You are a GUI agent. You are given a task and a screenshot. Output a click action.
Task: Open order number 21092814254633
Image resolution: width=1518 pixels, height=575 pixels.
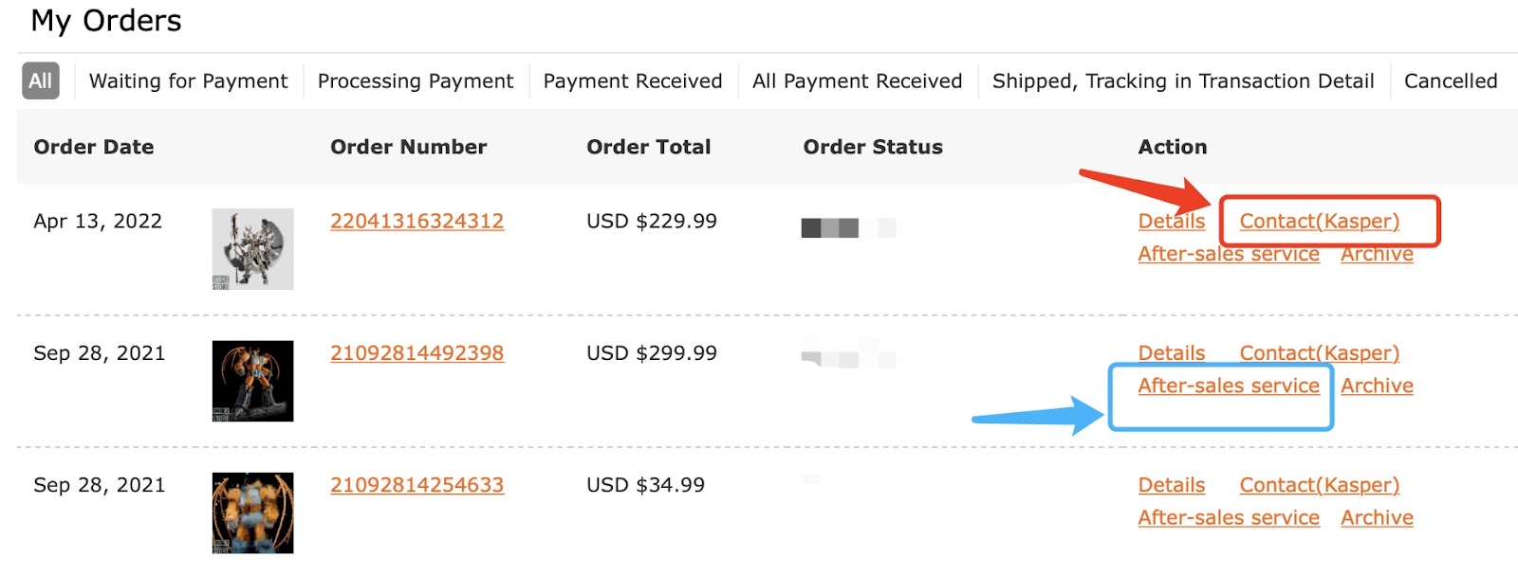pos(417,485)
